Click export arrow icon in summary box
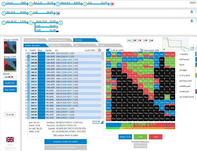This screenshot has width=197, height=151. pyautogui.click(x=98, y=122)
